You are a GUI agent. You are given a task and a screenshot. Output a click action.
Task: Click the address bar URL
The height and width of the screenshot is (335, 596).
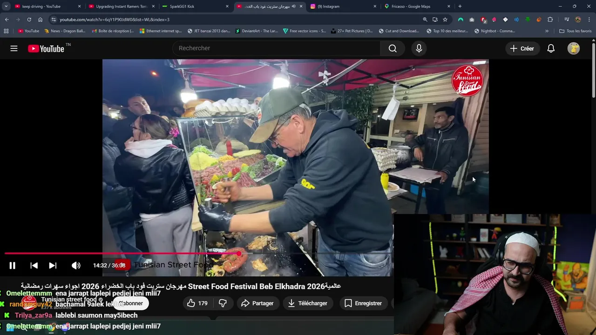115,20
